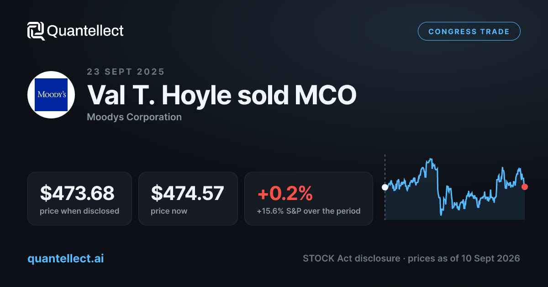
Task: Select the CONGRESS TRADE badge
Action: 469,31
